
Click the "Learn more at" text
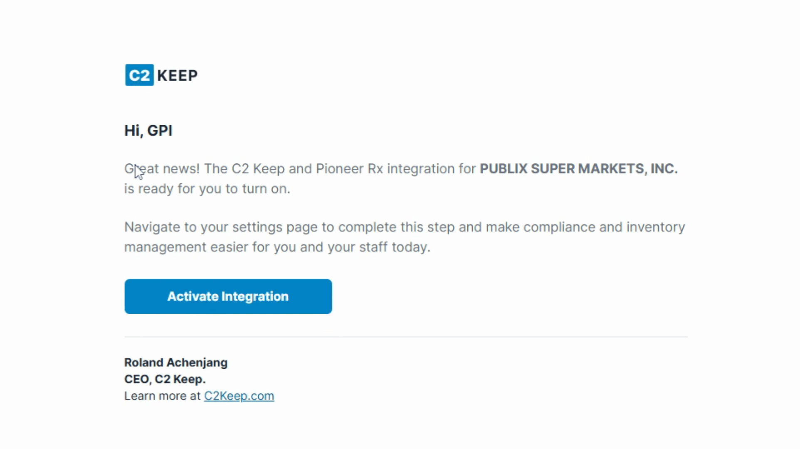163,396
